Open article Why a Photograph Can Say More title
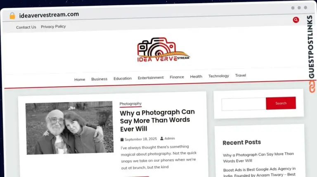The height and width of the screenshot is (177, 317). (x=157, y=120)
